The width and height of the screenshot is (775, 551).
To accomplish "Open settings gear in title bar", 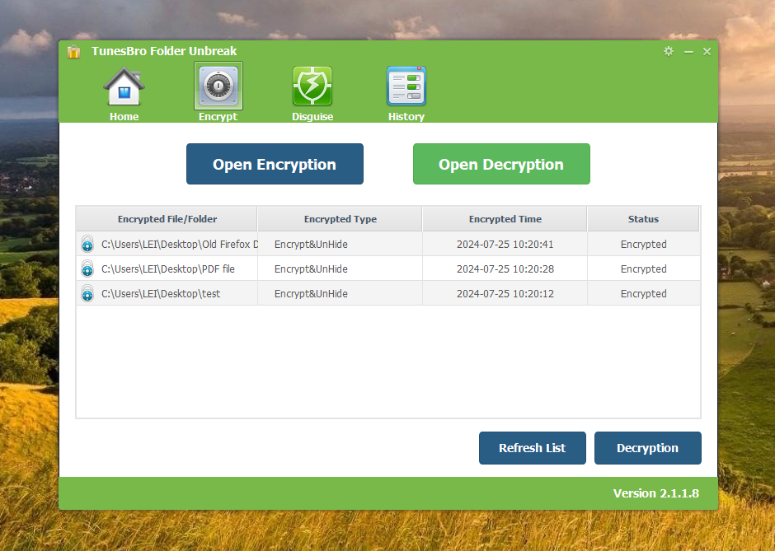I will pos(669,51).
